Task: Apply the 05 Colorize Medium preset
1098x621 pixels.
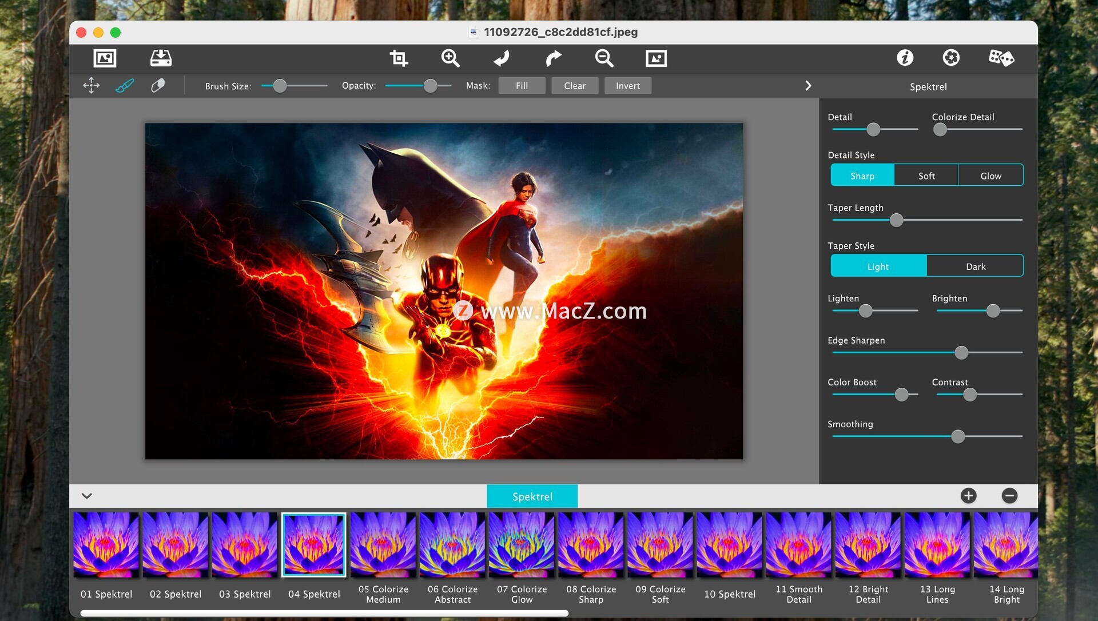Action: (x=383, y=545)
